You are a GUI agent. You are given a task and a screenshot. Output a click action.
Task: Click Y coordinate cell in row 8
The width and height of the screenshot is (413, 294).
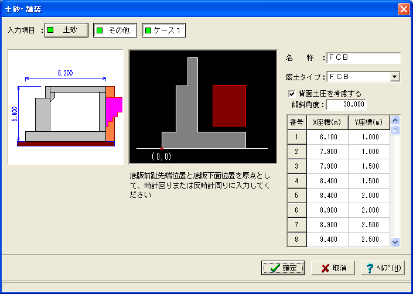pyautogui.click(x=369, y=240)
